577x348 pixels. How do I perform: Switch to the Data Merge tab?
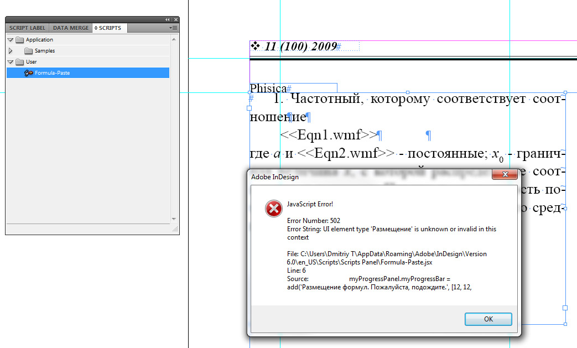coord(71,28)
